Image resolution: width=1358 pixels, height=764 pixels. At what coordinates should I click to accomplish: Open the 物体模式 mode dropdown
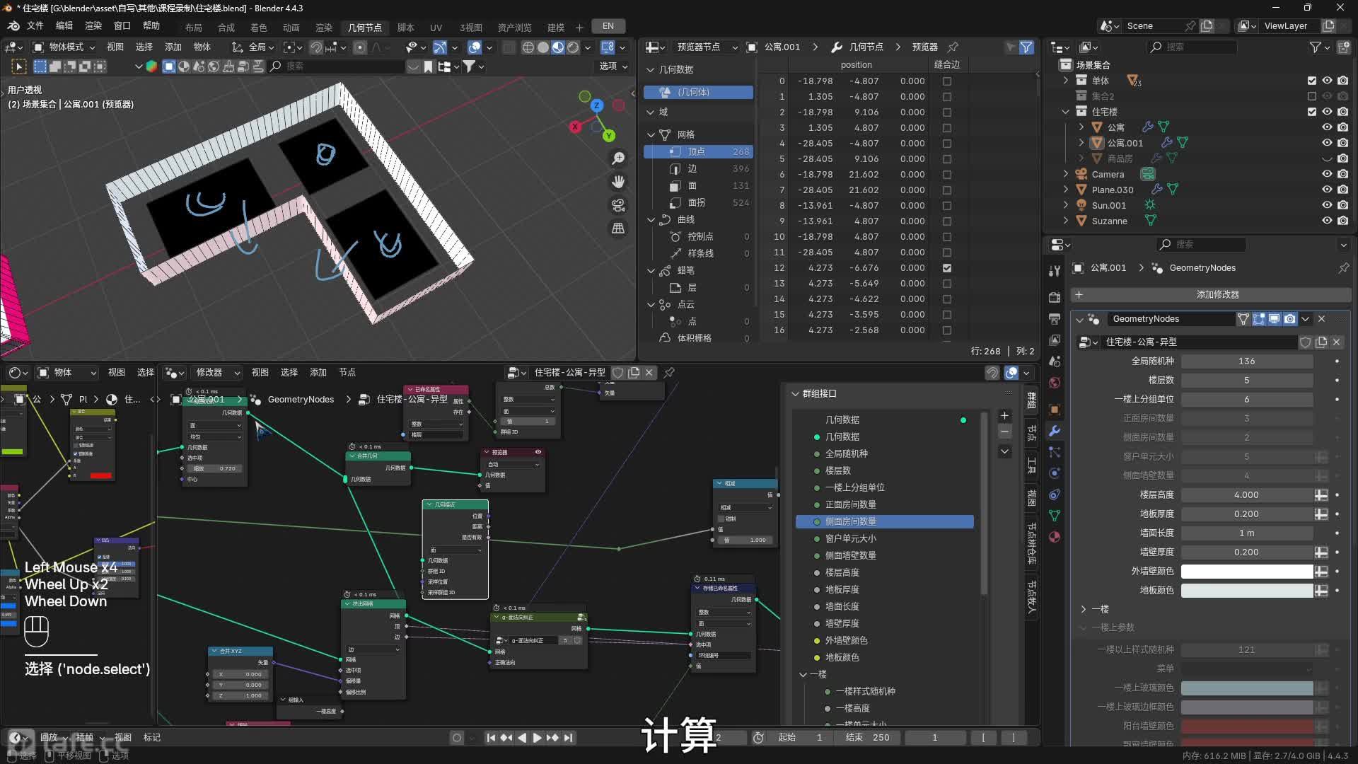click(x=64, y=47)
